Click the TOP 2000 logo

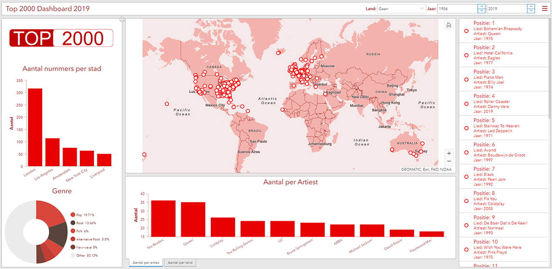[61, 38]
